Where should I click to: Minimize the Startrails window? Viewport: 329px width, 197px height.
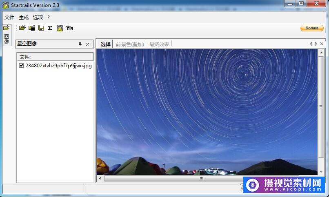point(290,4)
